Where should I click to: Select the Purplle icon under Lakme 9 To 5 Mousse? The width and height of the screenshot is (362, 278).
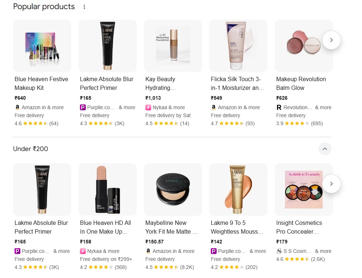(213, 251)
